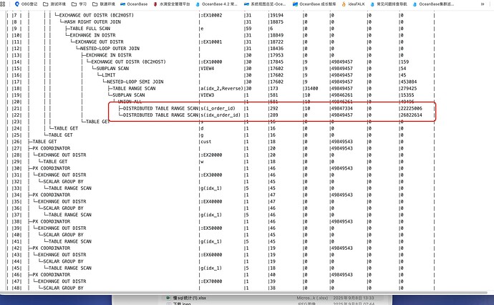Viewport: 494px width, 305px height.
Task: Click the s(idx_order_id) name cell
Action: tap(221, 115)
